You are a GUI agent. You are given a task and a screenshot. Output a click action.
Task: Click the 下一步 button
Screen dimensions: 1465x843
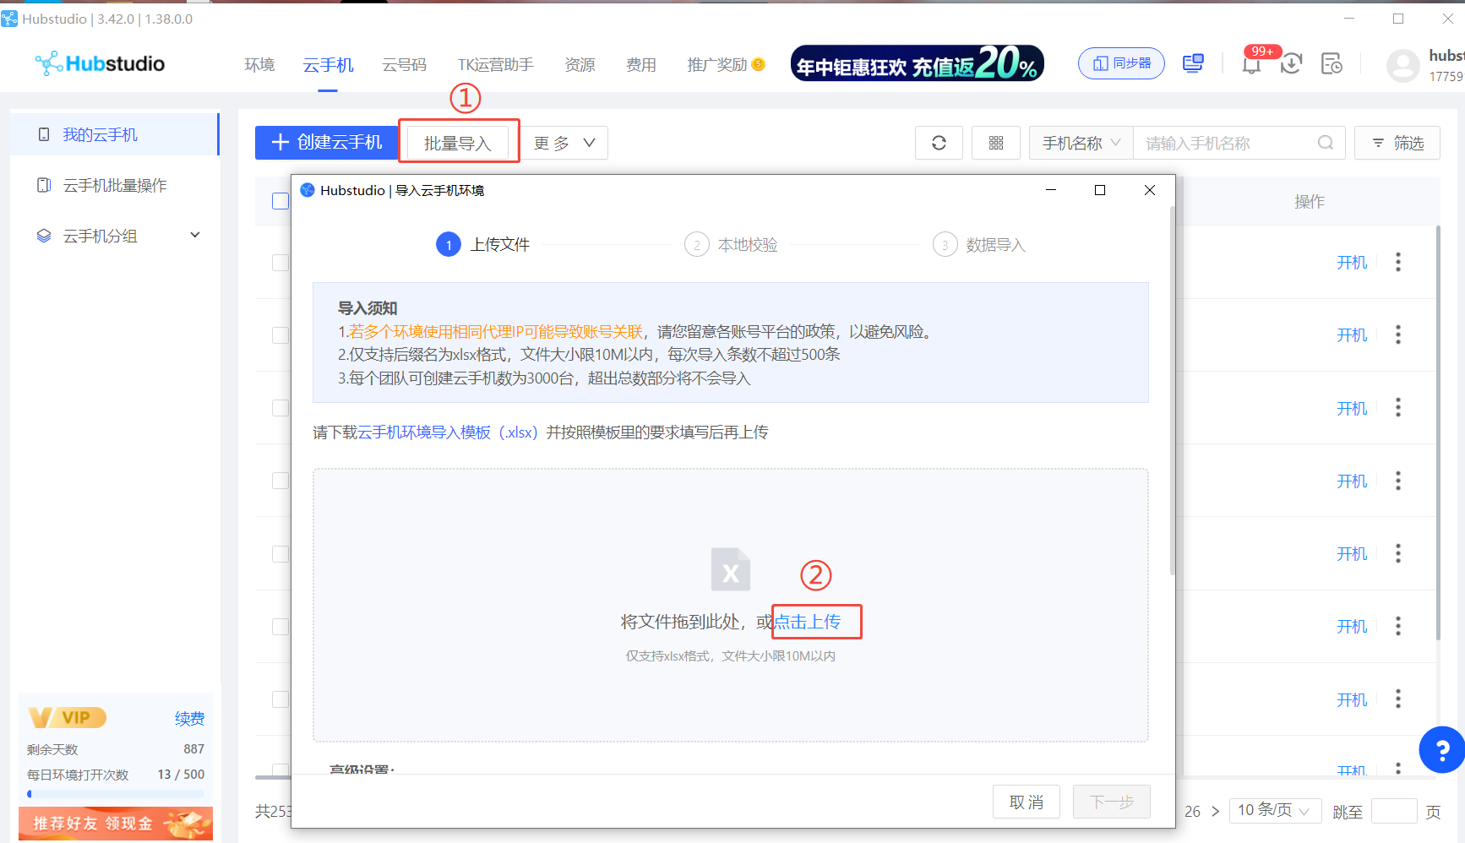1111,802
